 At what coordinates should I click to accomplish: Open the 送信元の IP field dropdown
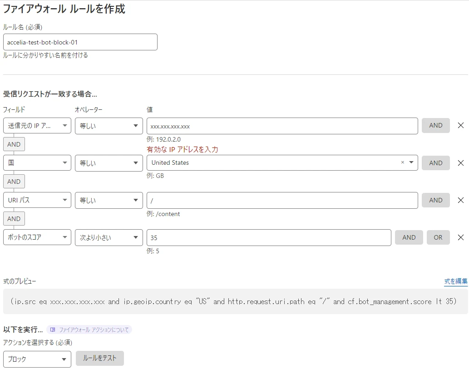pyautogui.click(x=37, y=126)
